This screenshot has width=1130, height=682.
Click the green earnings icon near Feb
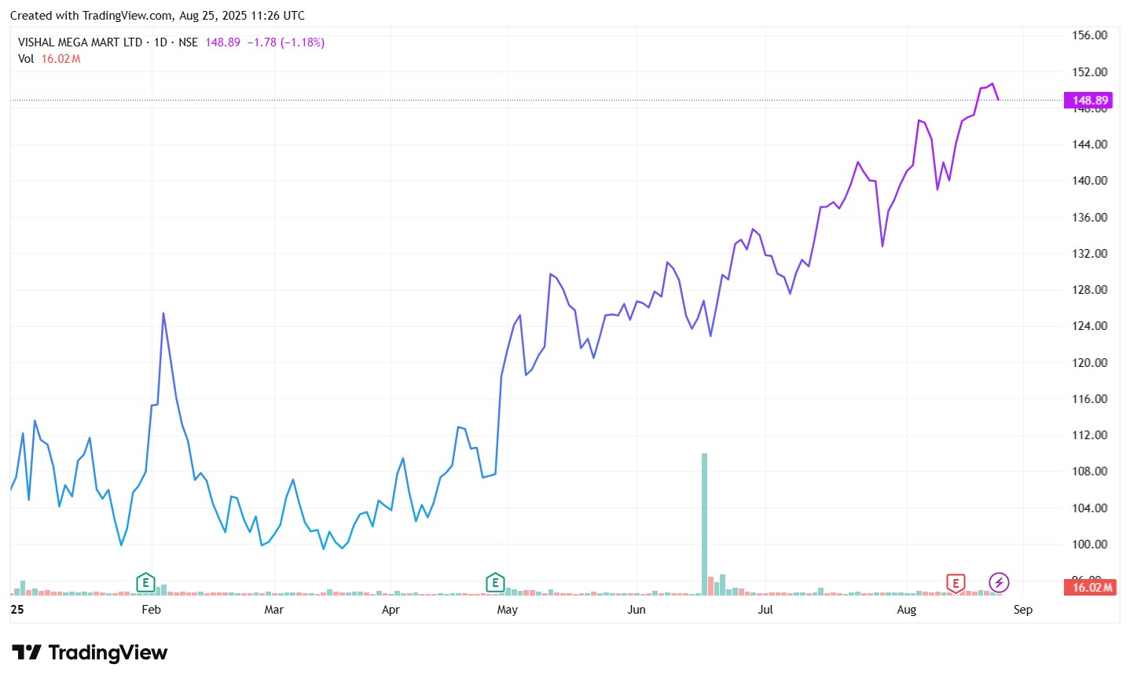tap(145, 582)
